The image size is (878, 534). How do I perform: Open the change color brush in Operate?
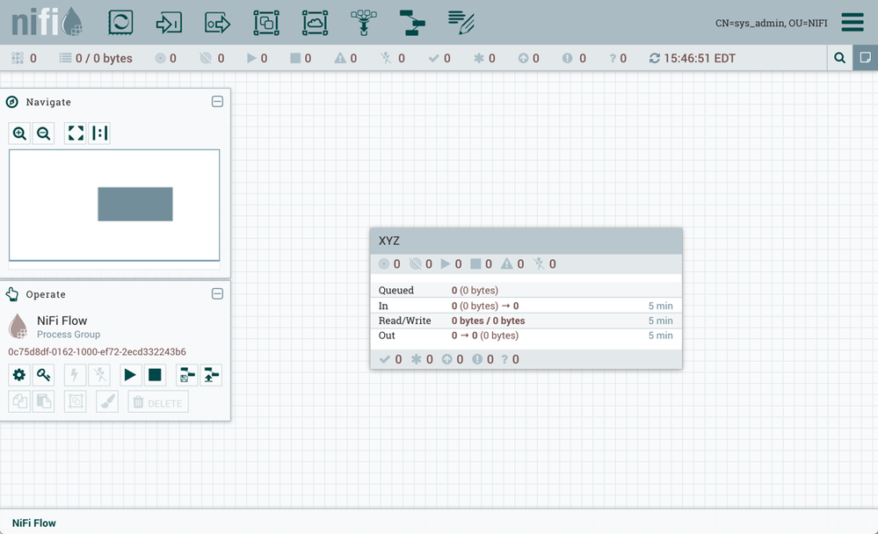coord(107,401)
